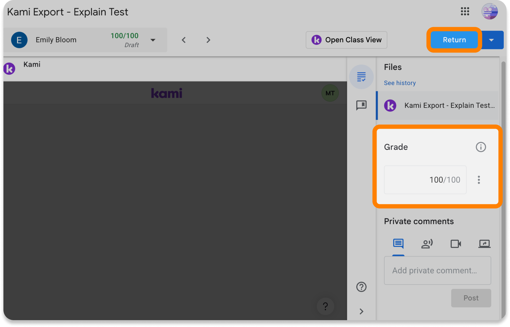Click the Kami icon in Open Class View

point(316,40)
